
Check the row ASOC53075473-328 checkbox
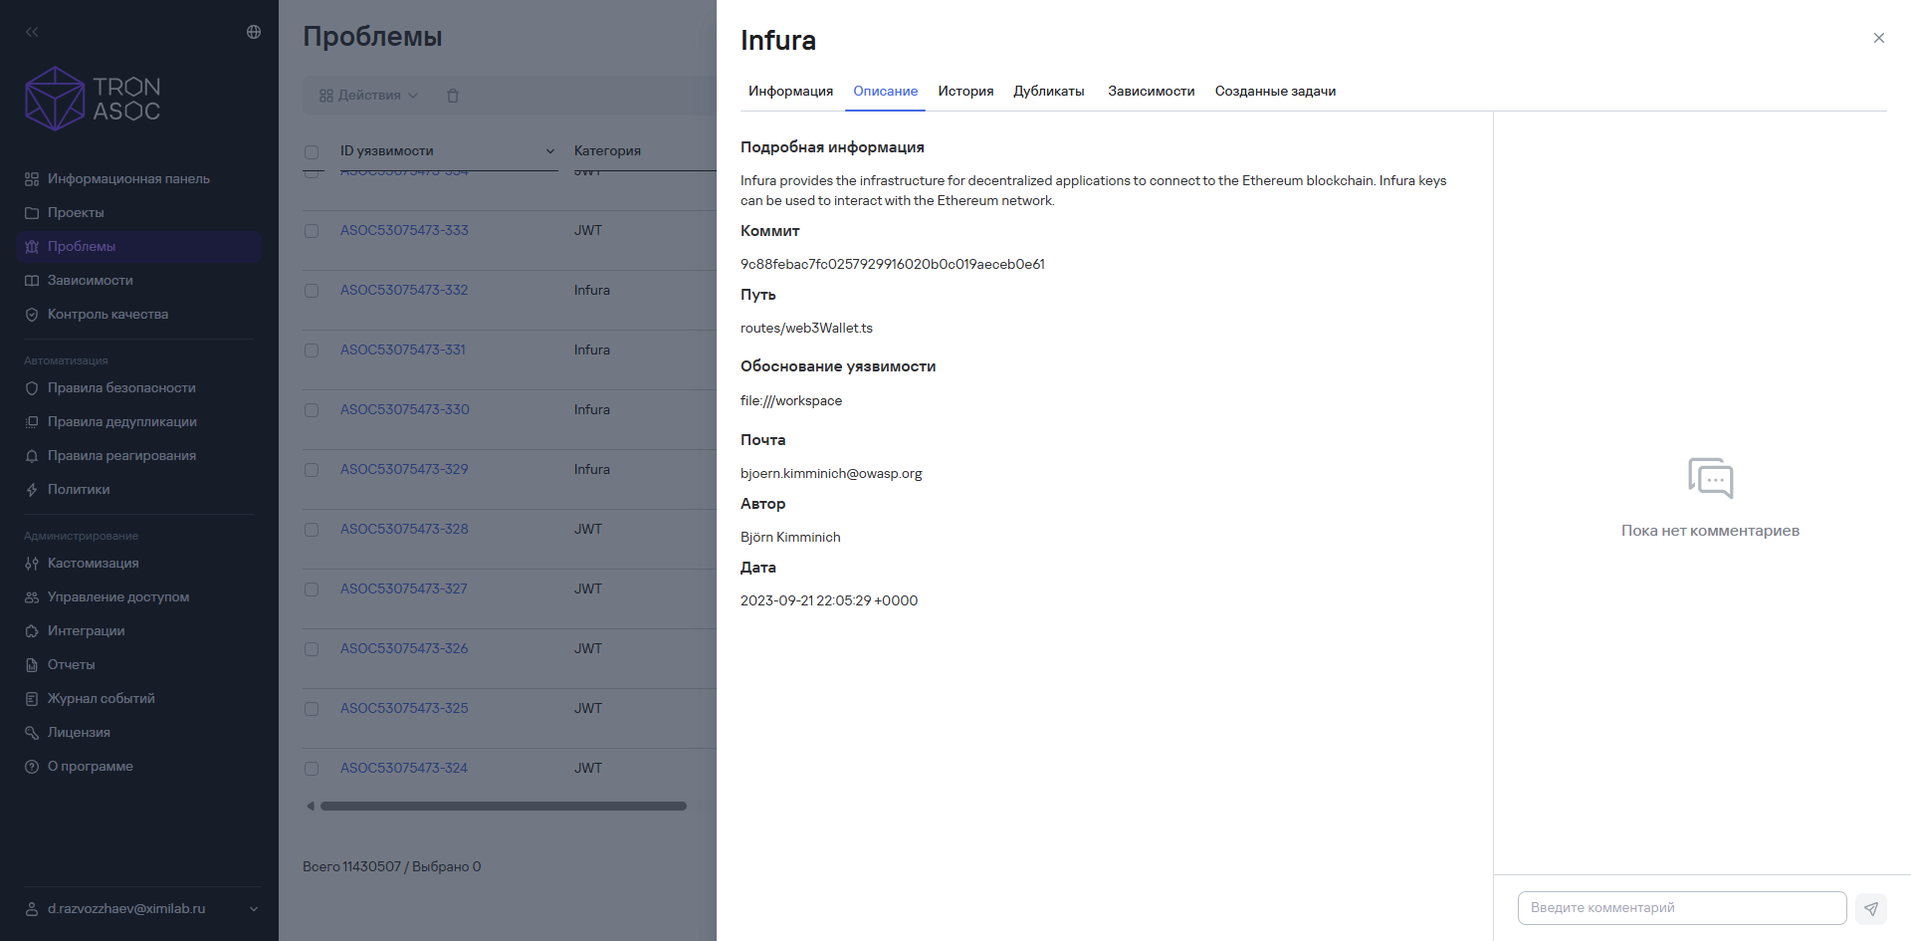[x=312, y=530]
